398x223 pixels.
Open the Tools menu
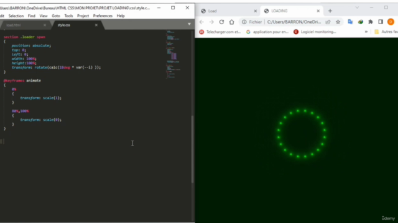tap(68, 15)
